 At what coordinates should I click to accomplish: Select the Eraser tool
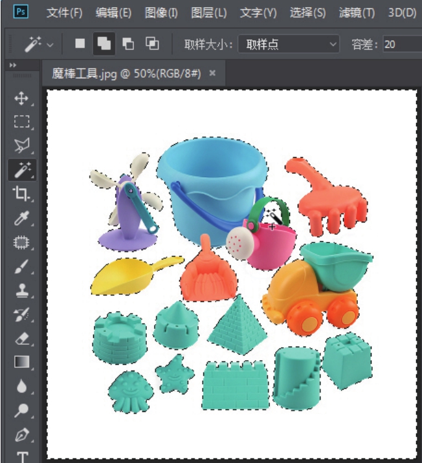pos(22,339)
